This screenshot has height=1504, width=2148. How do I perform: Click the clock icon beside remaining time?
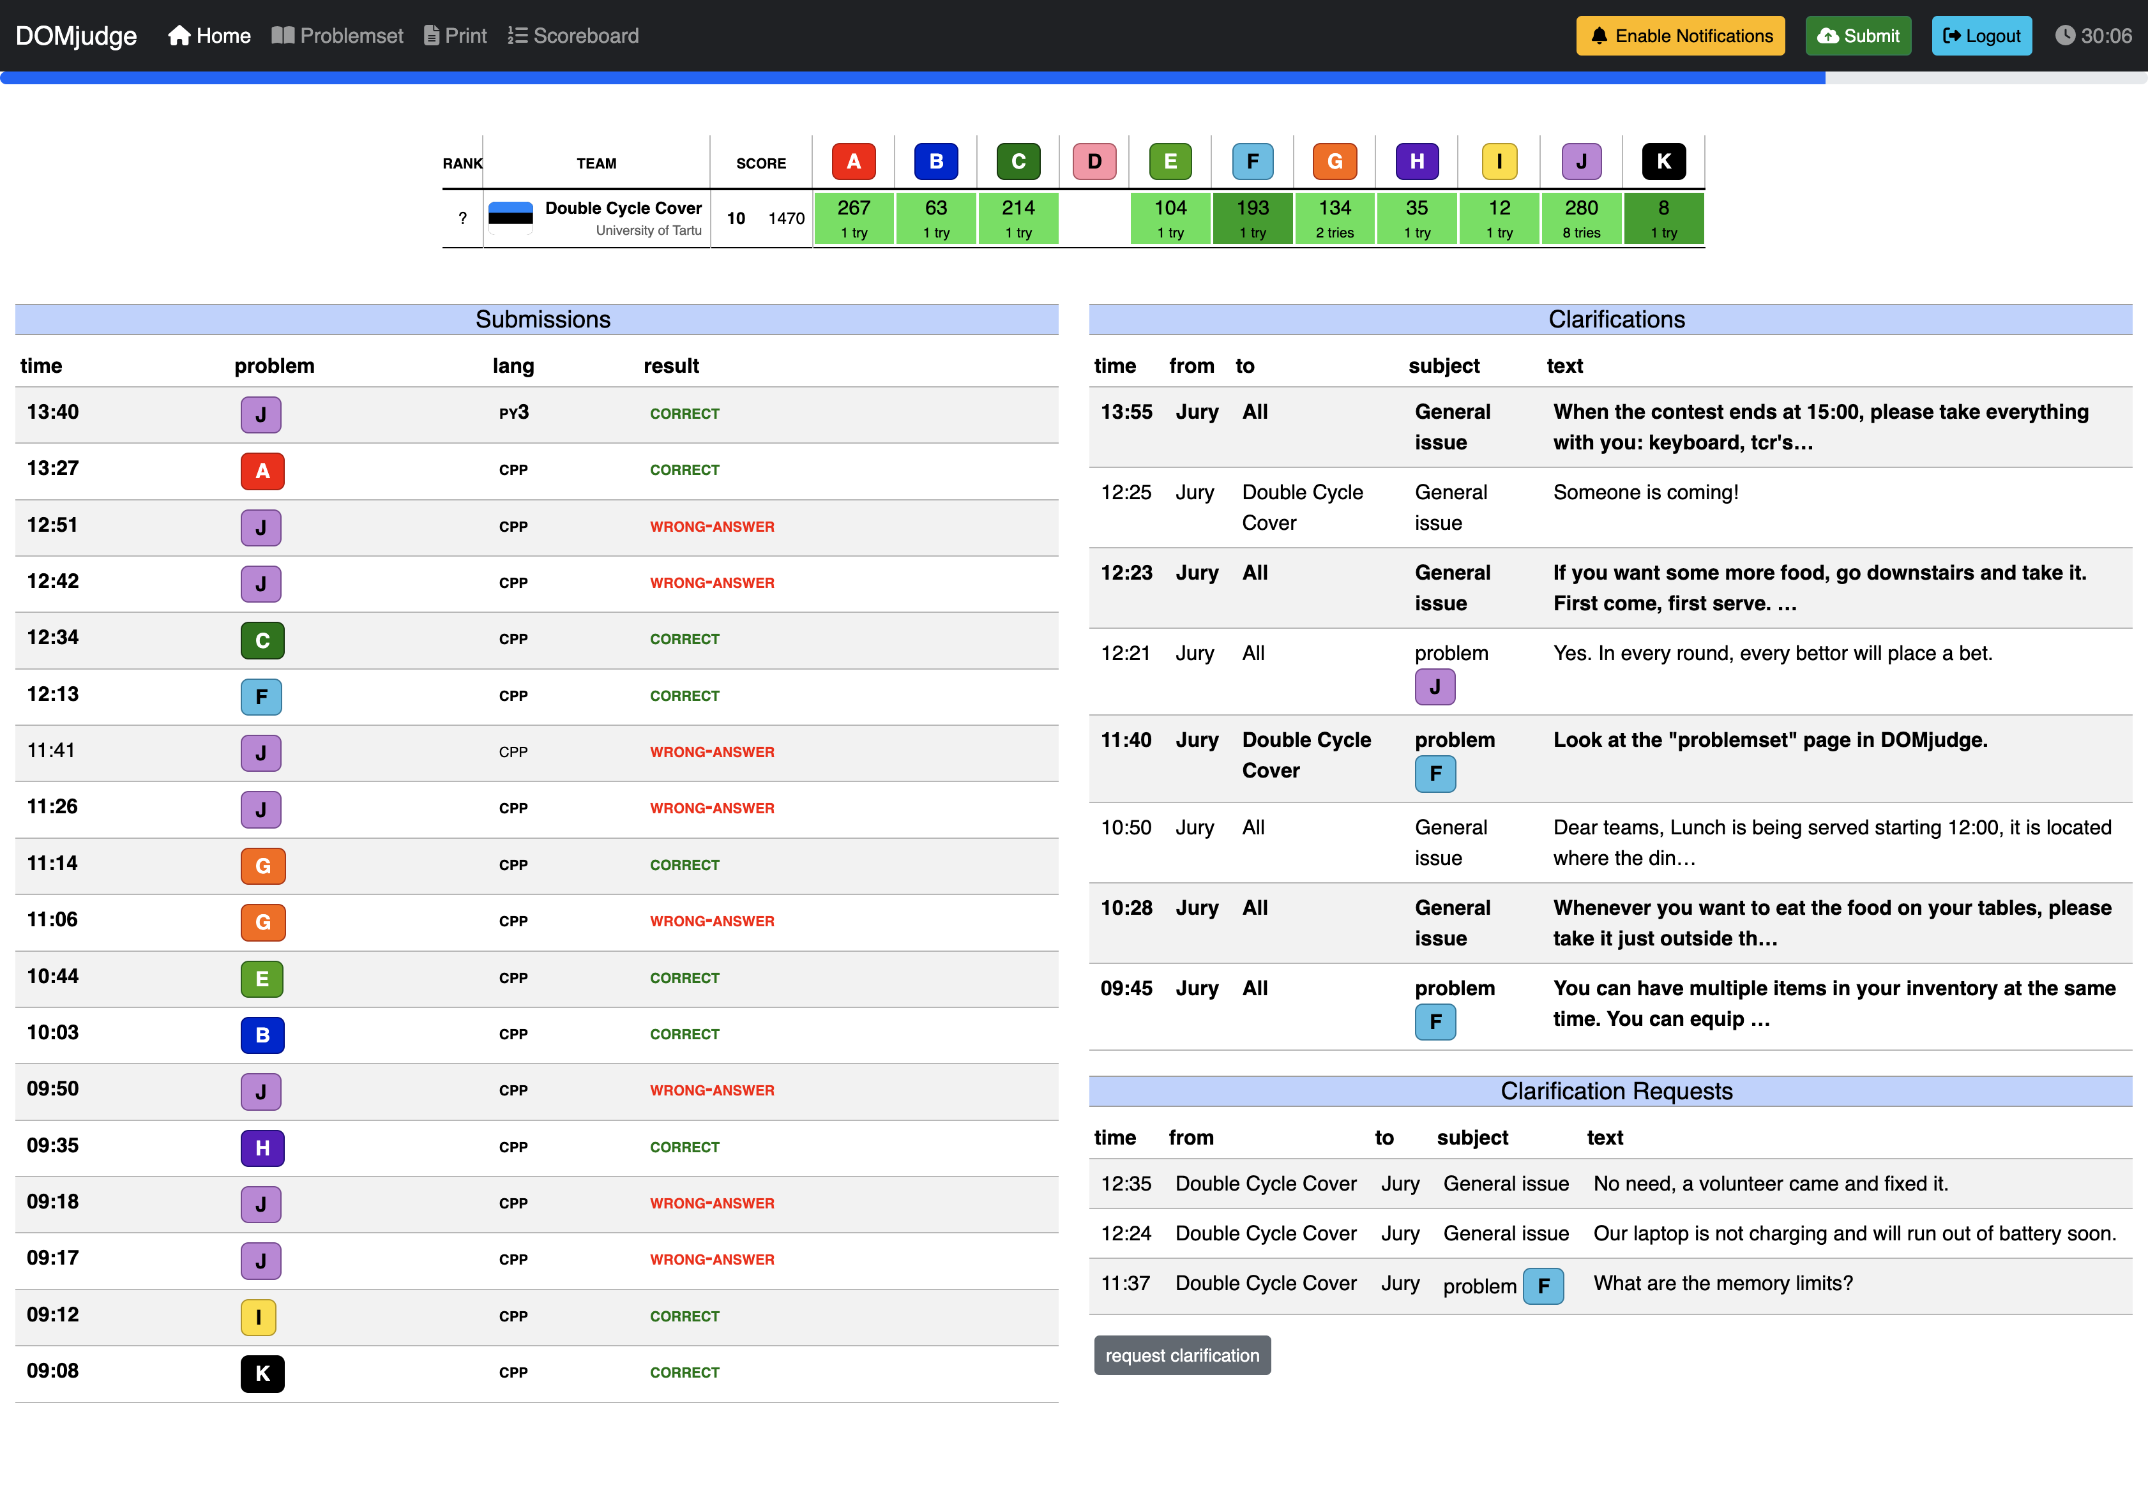(2065, 36)
